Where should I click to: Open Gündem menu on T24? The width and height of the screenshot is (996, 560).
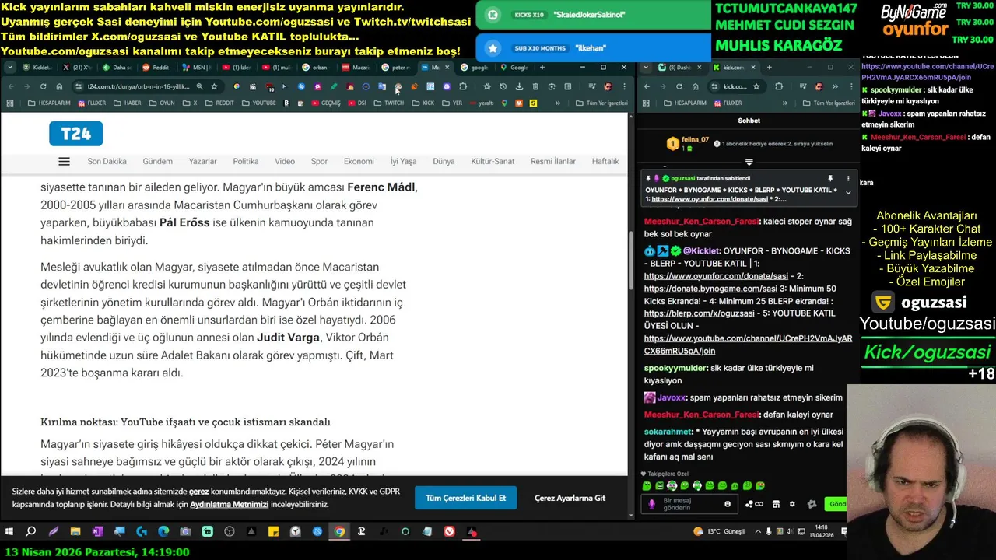[157, 162]
